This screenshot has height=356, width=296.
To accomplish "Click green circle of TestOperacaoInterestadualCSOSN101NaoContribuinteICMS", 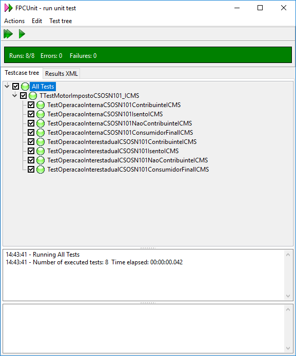I will click(41, 160).
